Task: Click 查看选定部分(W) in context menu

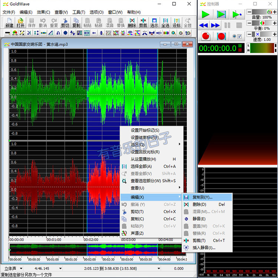Action: click(x=152, y=181)
